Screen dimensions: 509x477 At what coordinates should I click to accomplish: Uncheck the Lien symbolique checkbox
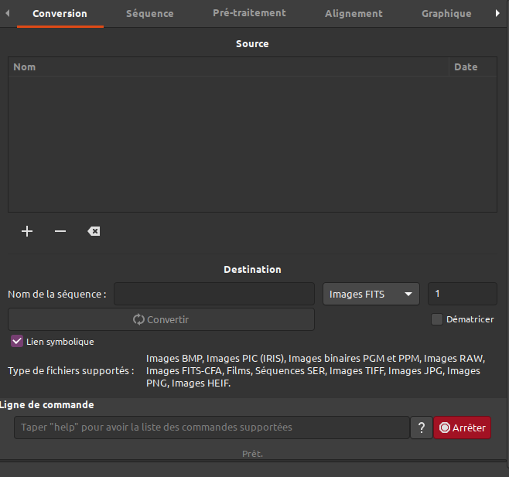tap(17, 341)
